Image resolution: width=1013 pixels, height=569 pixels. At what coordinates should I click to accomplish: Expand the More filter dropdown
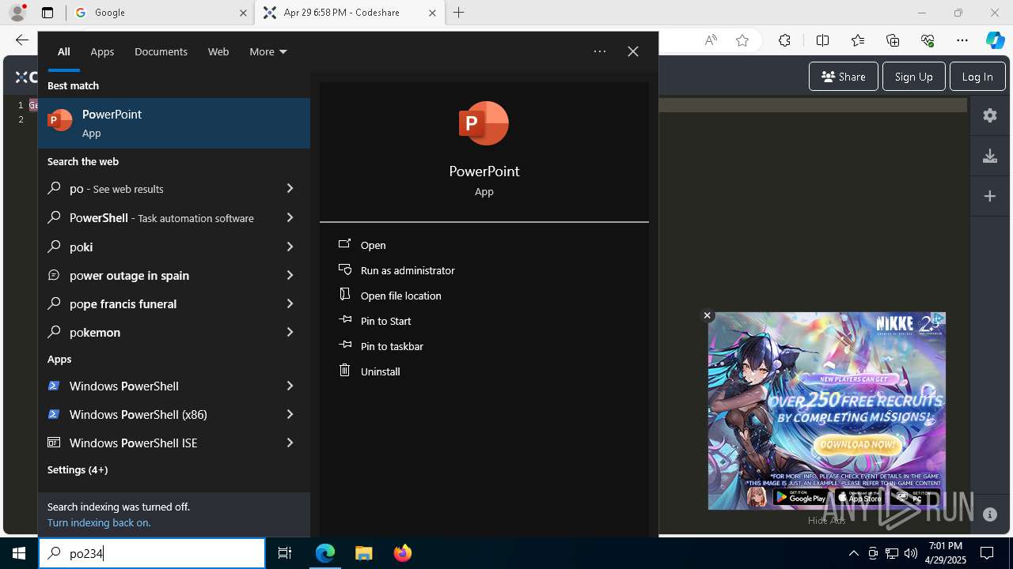pos(268,51)
